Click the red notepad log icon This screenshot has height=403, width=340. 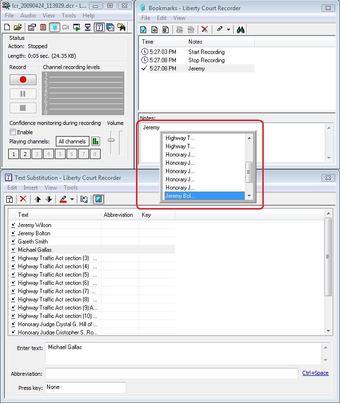click(43, 27)
